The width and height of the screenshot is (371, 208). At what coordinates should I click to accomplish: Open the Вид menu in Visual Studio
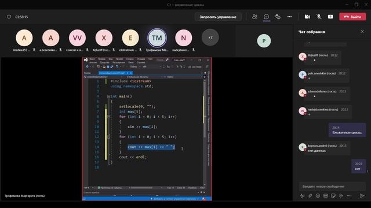111,59
